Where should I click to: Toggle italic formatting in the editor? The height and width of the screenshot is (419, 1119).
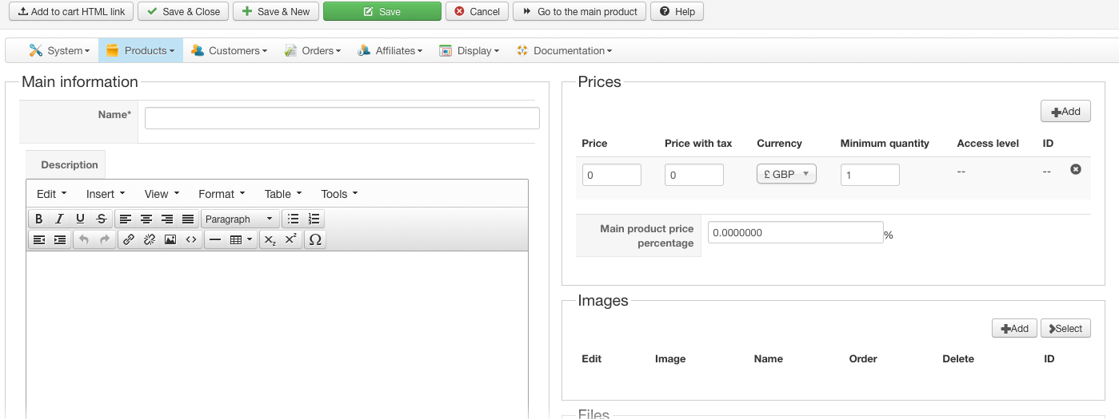tap(59, 219)
